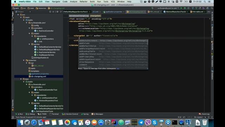Screen dimensions: 225x127
Task: Open the Navigate menu
Action: coord(56,1)
